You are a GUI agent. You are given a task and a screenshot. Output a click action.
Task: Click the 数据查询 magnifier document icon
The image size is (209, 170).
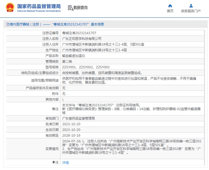[x=70, y=8]
